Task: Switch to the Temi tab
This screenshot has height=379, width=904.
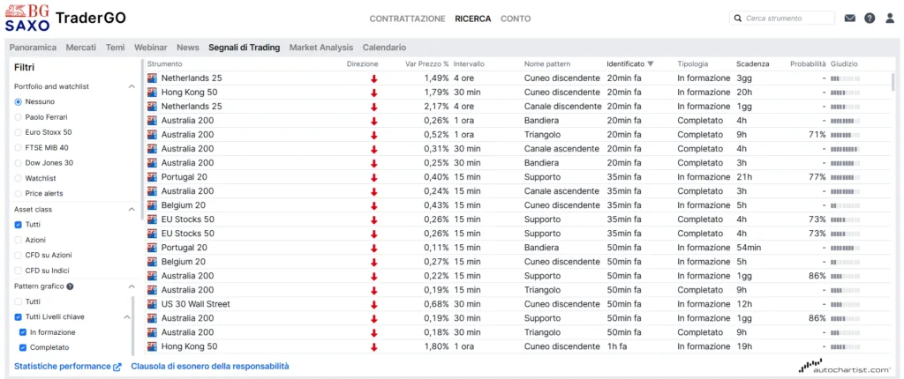Action: point(115,48)
